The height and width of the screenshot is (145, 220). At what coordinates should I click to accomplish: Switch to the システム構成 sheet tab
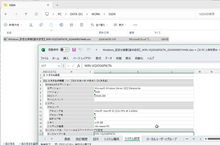(111, 139)
